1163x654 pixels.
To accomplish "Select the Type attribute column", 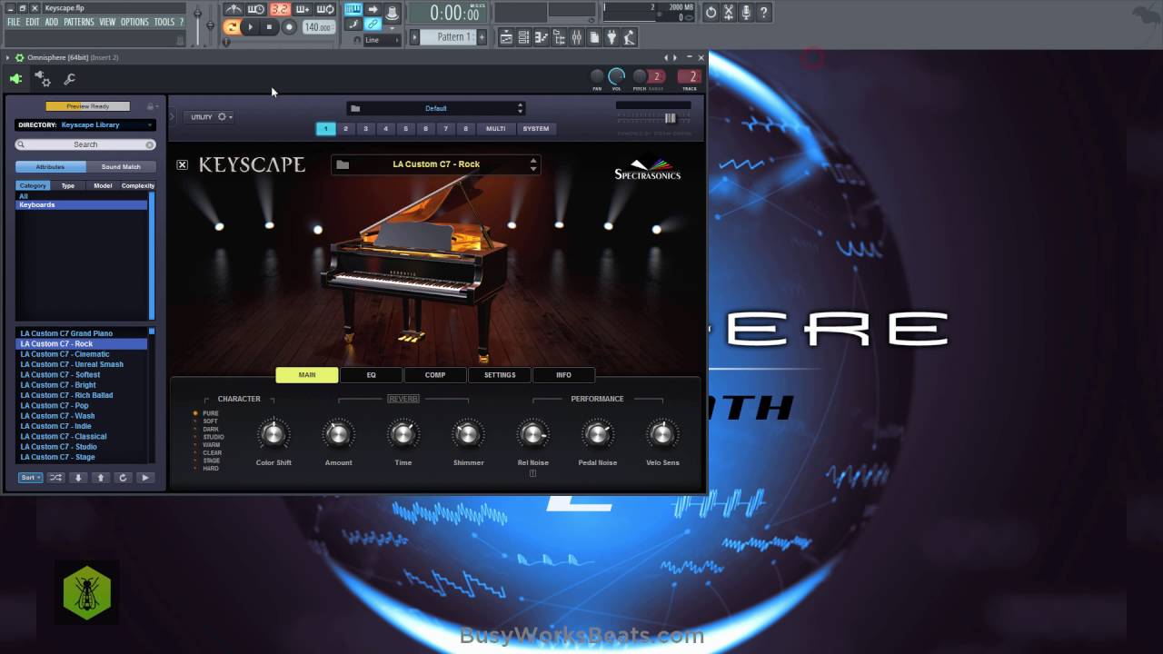I will pos(68,185).
